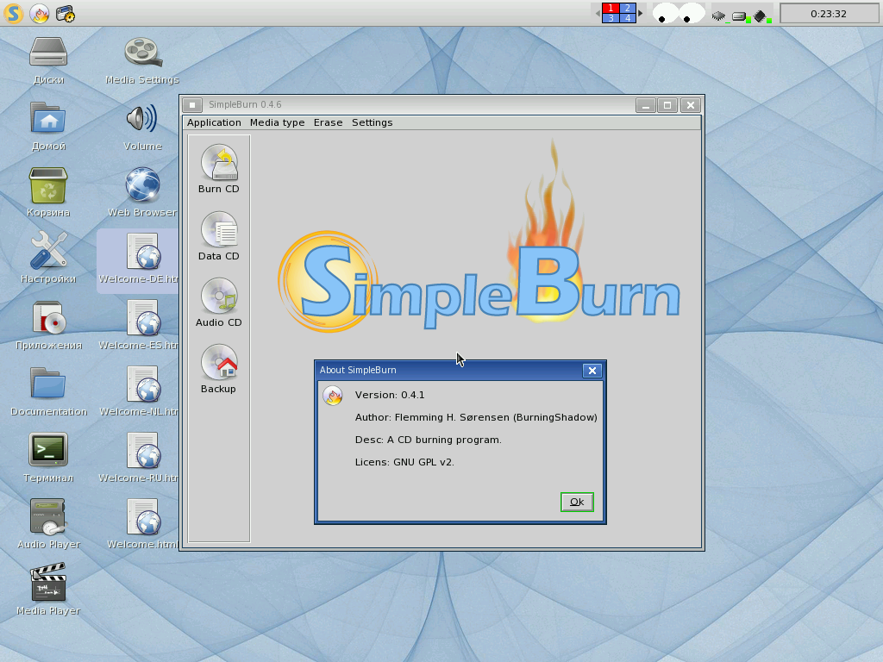The image size is (883, 662).
Task: Click the clock in the top panel
Action: point(829,14)
